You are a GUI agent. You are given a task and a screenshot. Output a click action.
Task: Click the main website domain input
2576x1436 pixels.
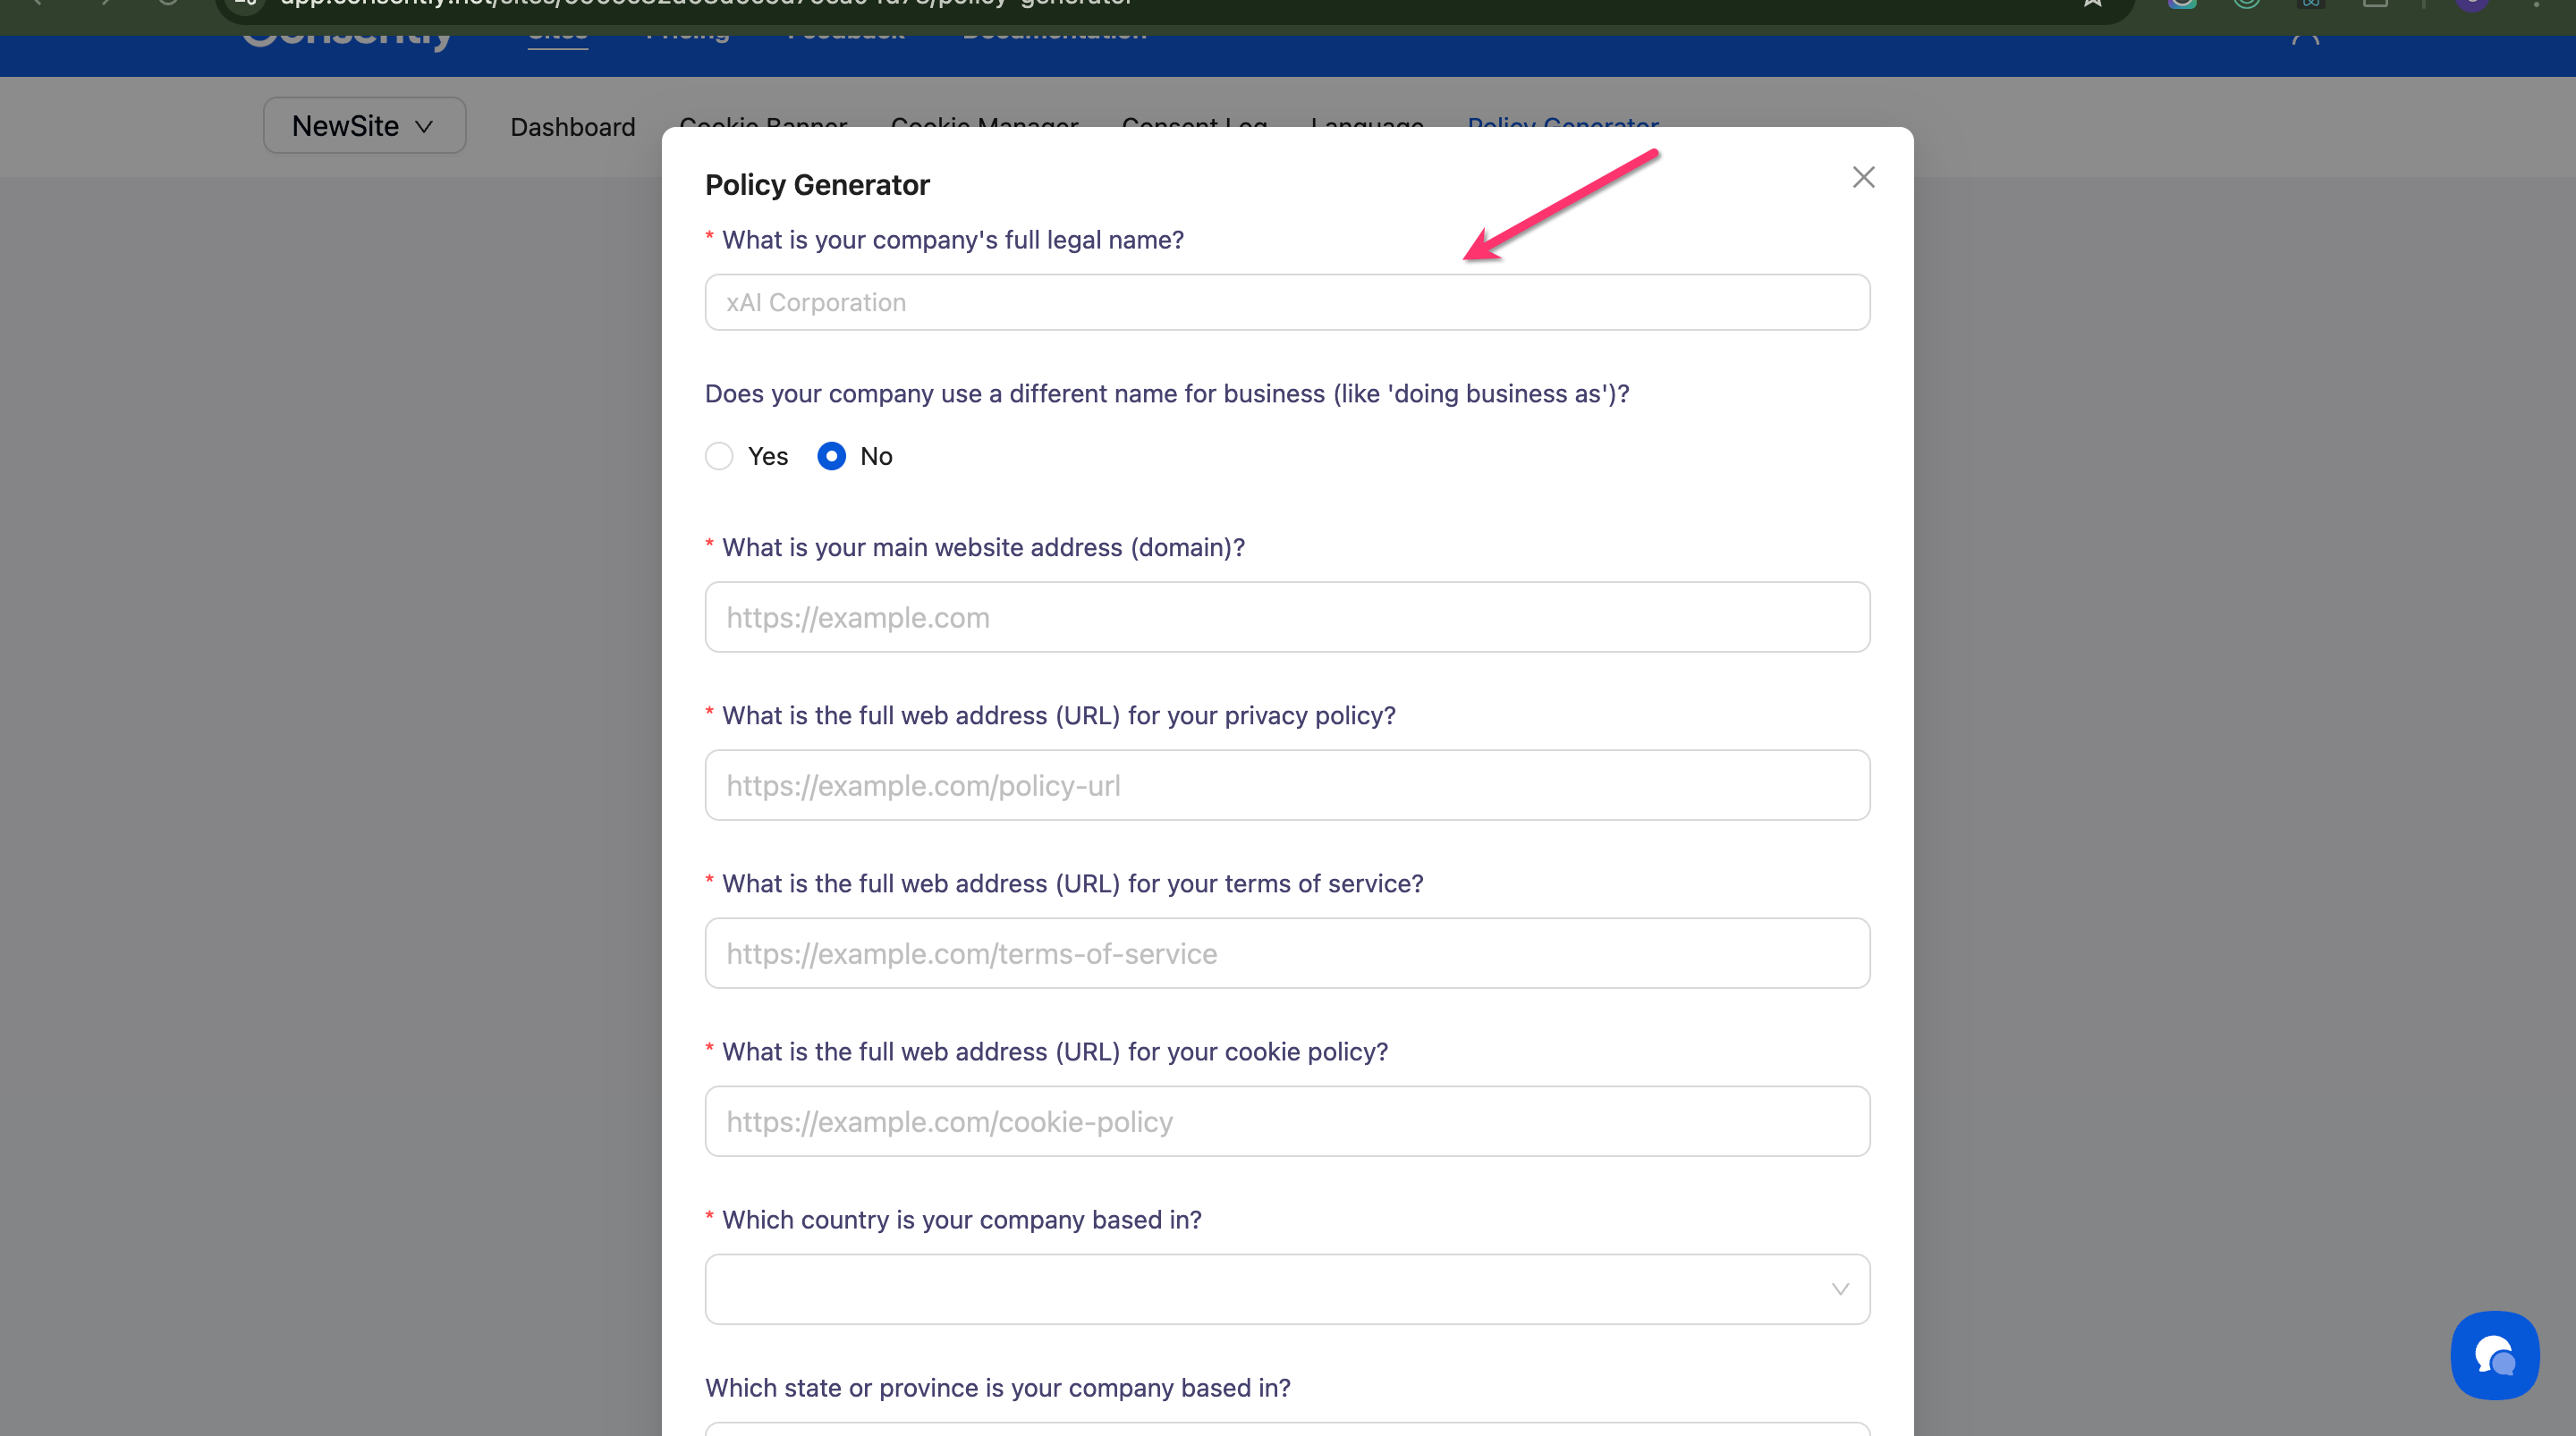1286,617
